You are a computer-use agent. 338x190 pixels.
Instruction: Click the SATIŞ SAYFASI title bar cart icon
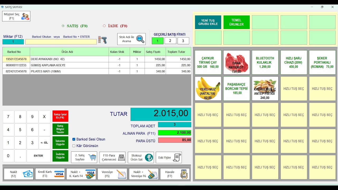pyautogui.click(x=2, y=7)
